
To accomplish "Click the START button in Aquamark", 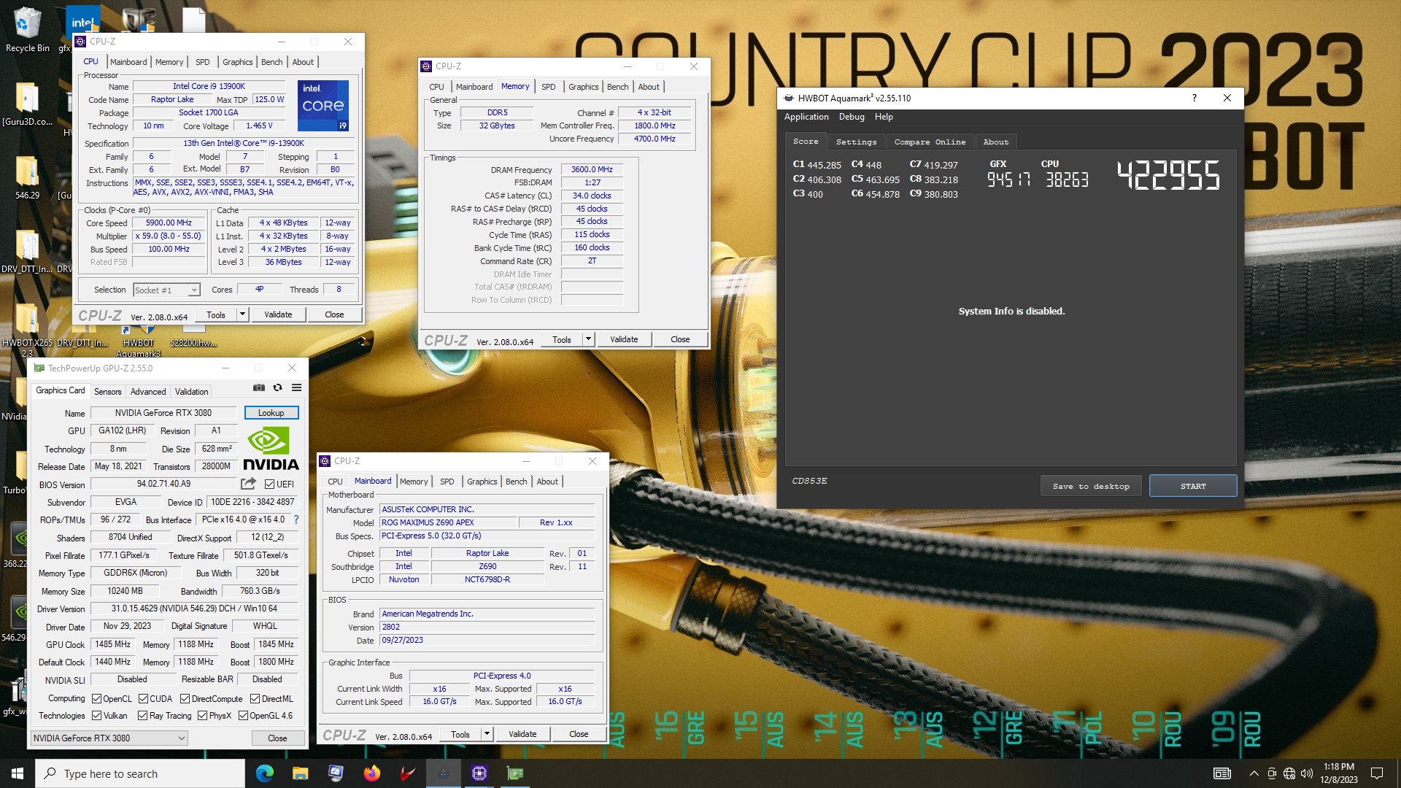I will pyautogui.click(x=1193, y=486).
